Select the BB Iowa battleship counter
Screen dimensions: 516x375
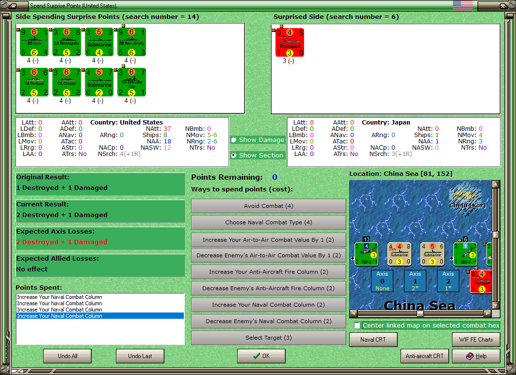(34, 42)
